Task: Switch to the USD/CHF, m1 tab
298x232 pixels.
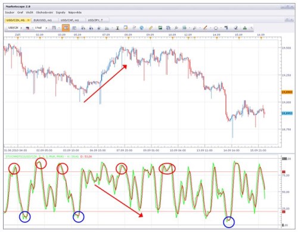Action: click(x=72, y=20)
